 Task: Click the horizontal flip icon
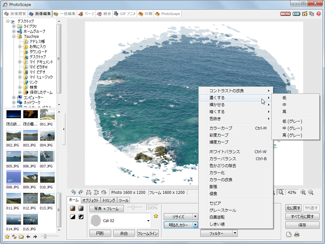tap(89, 192)
